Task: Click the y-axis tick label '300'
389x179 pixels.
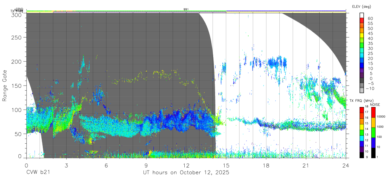Action: [x=16, y=15]
